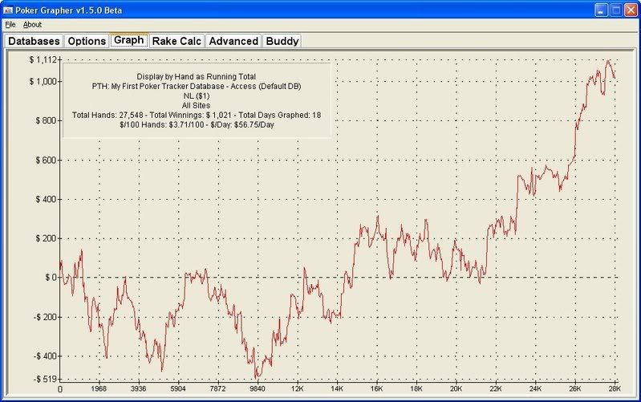
Task: Click the Graph tab
Action: (128, 40)
